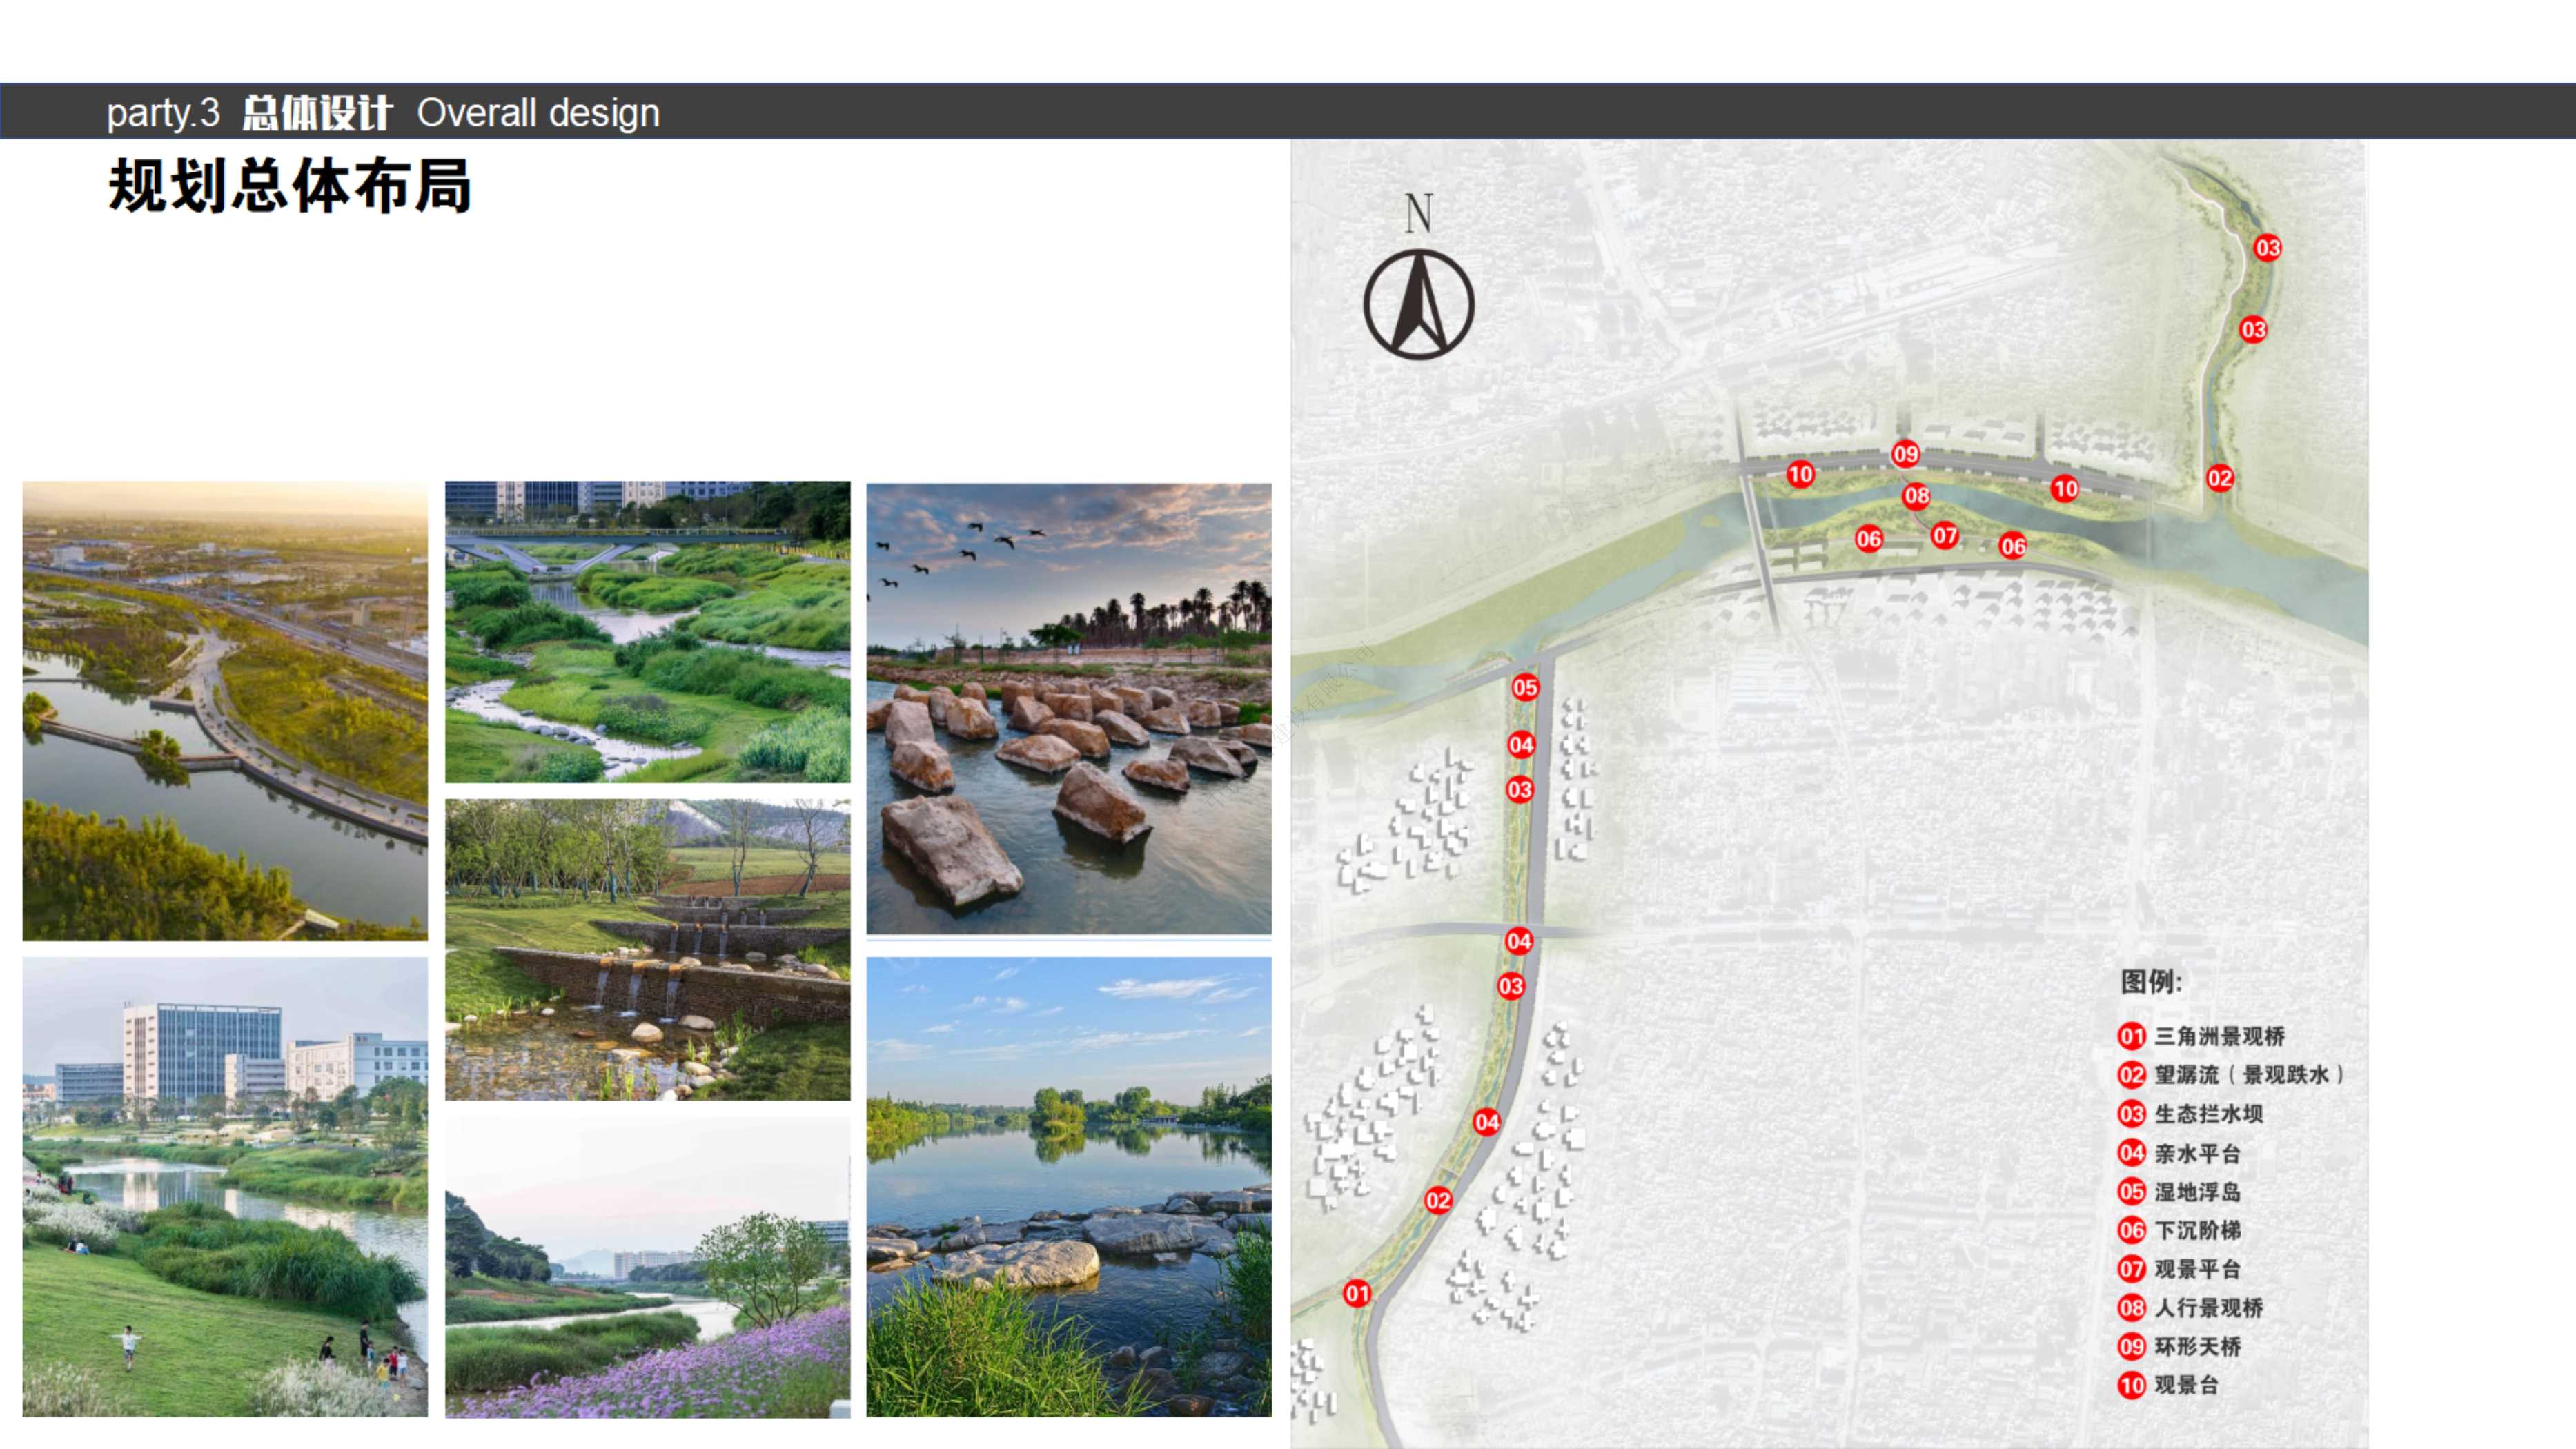
Task: Open the aerial wetland walkway photo
Action: click(225, 711)
